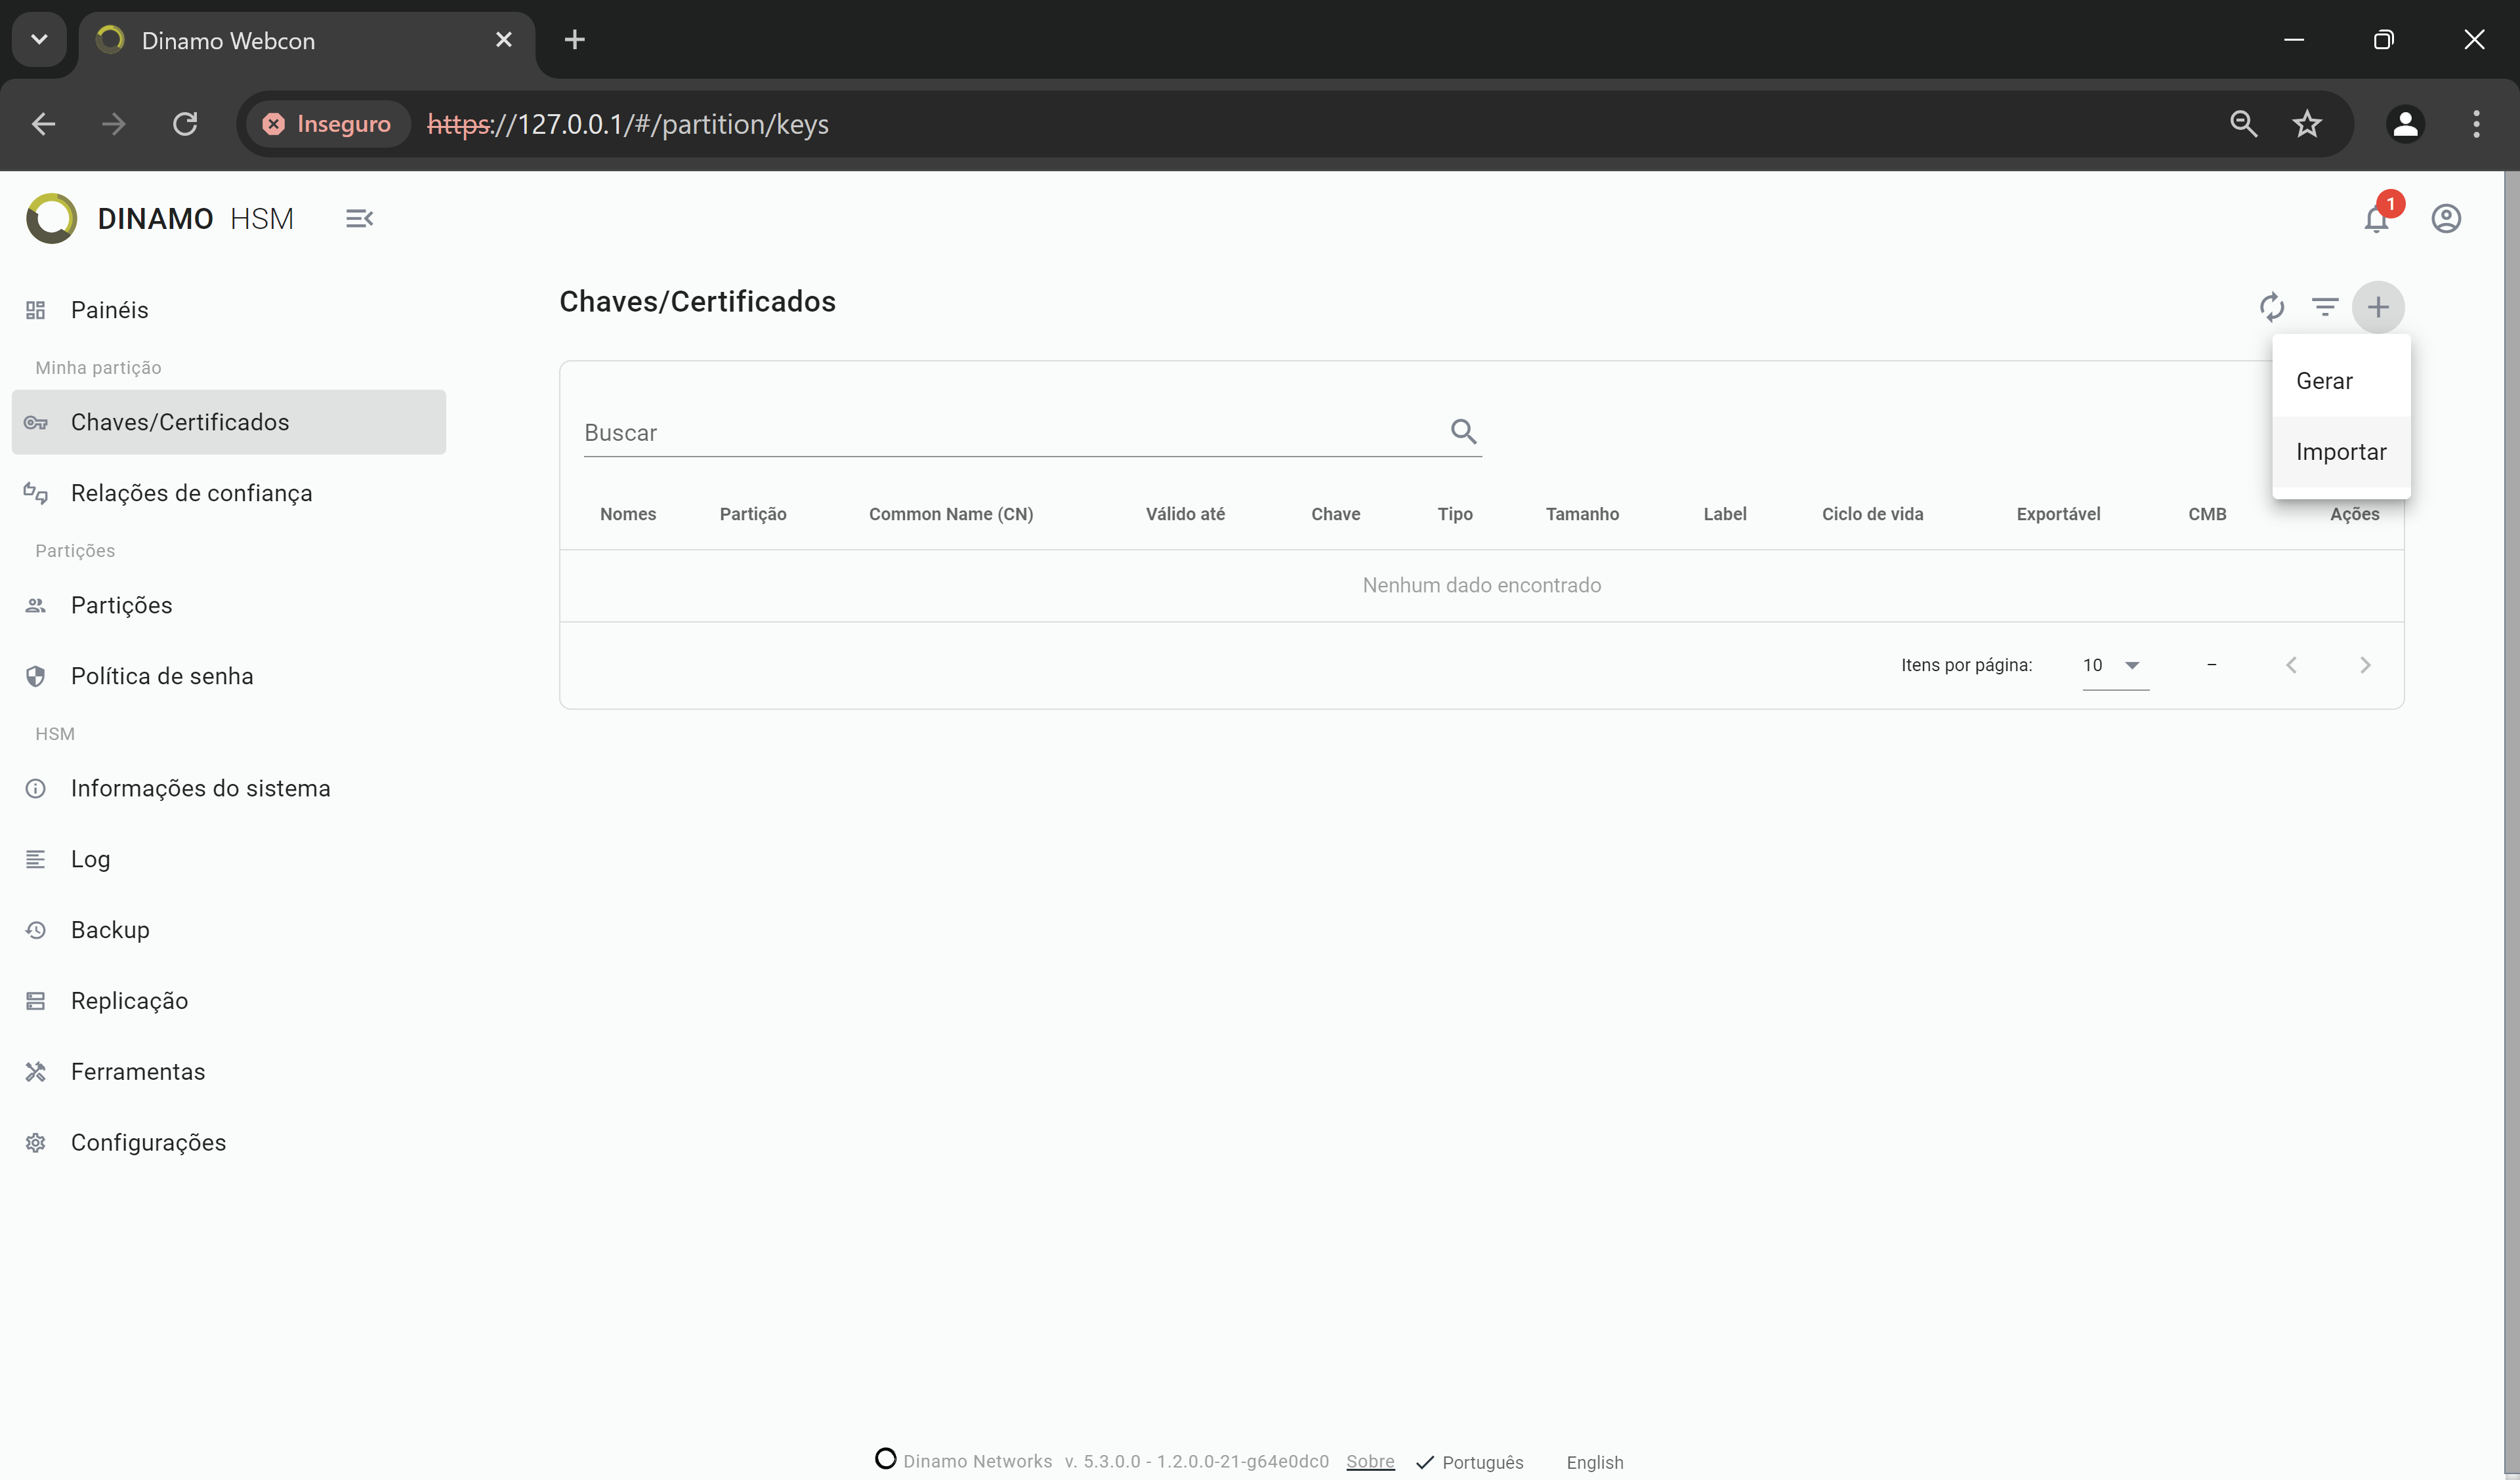Click the Tamanho column header

coord(1582,514)
